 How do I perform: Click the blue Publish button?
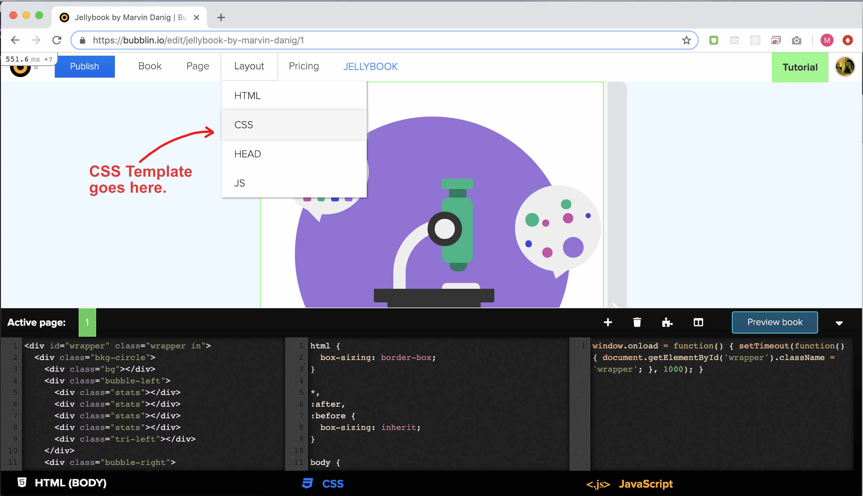84,66
